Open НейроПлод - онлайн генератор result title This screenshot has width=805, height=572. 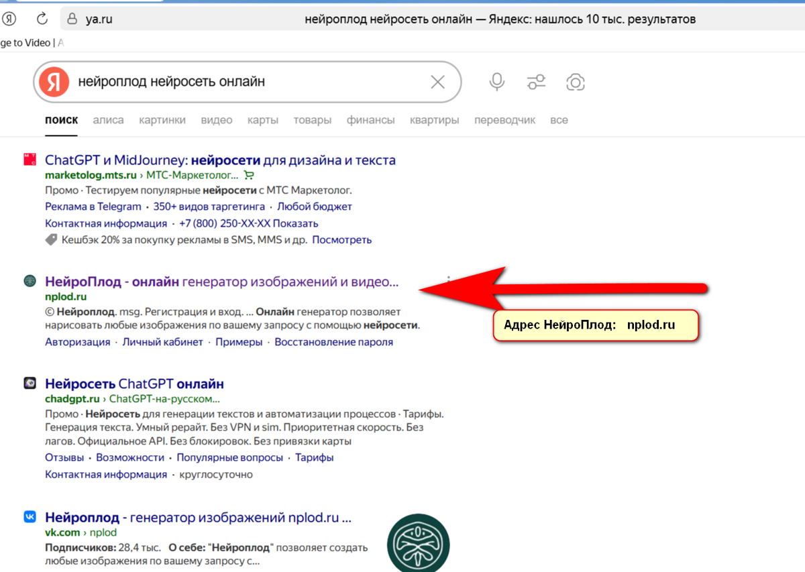point(221,282)
